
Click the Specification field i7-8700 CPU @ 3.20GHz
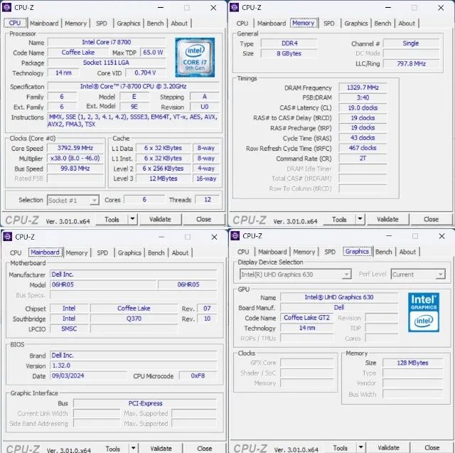(x=133, y=87)
